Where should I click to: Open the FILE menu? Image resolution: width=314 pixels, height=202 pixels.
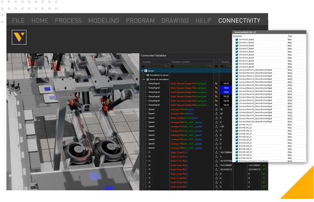(18, 20)
